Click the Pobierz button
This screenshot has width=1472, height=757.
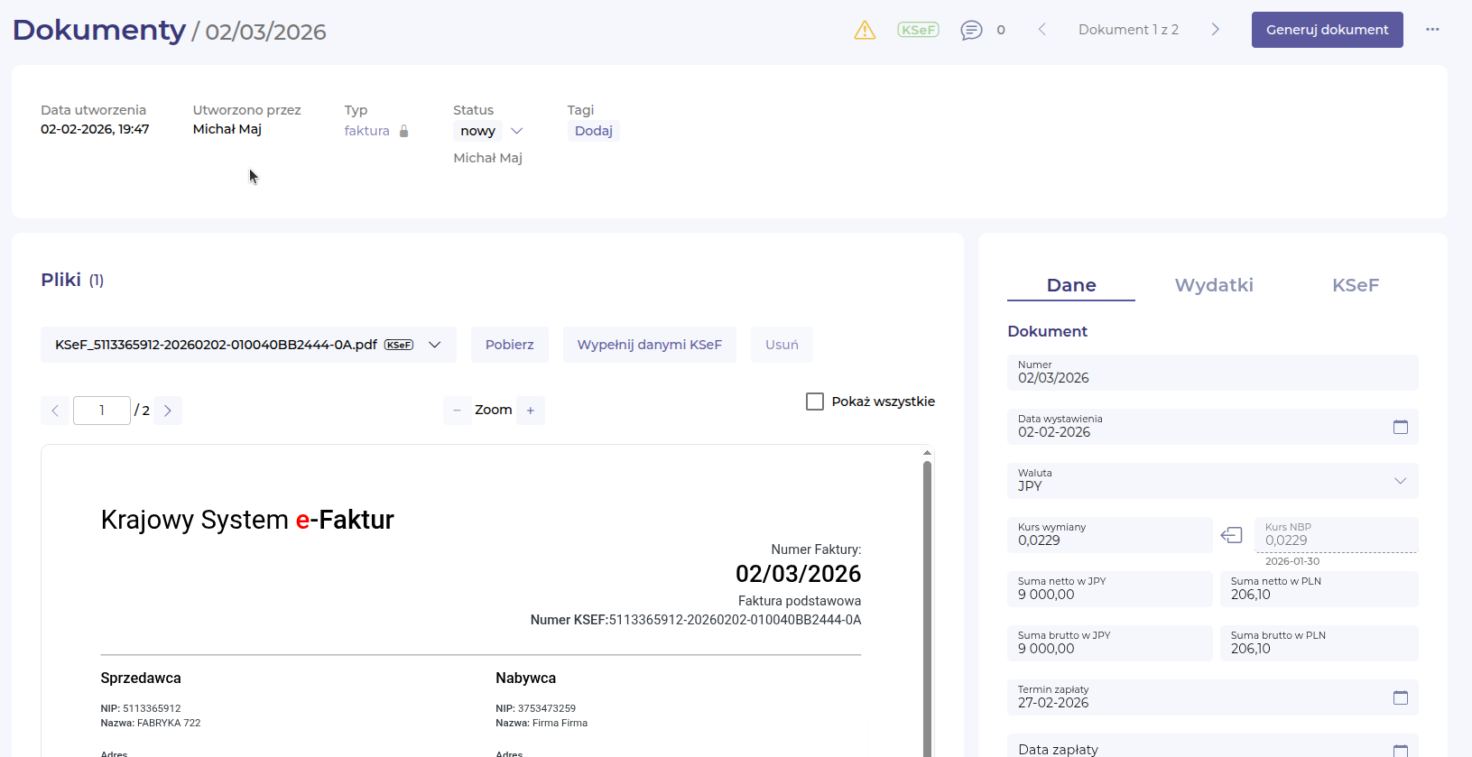(510, 345)
